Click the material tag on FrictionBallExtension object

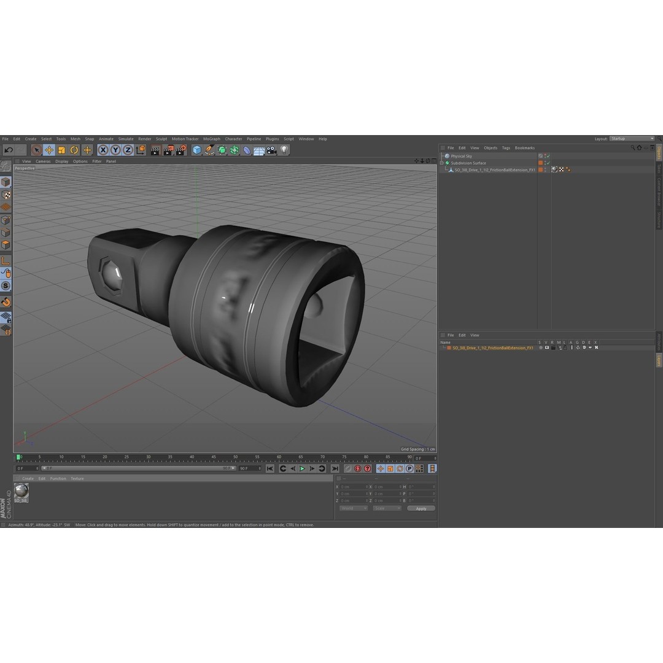(554, 169)
